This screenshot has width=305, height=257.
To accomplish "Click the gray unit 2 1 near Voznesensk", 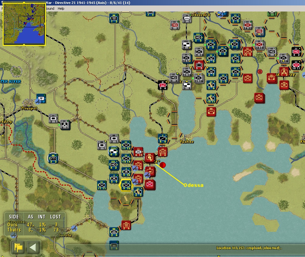I will (187, 19).
